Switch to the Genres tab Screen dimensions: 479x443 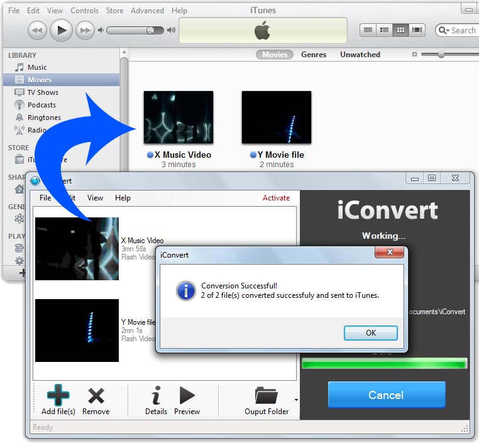click(314, 55)
